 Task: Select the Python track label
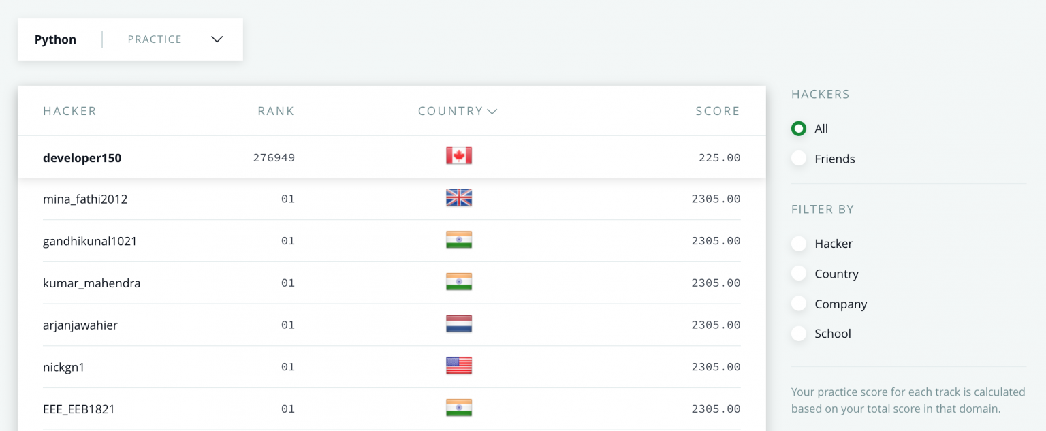[55, 39]
